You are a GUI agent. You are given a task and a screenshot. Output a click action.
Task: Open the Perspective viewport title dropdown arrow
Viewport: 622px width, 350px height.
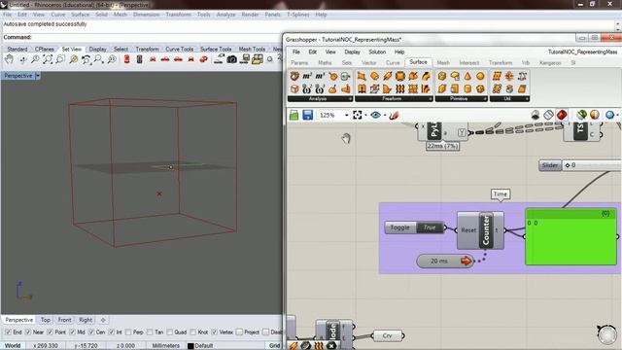[38, 76]
